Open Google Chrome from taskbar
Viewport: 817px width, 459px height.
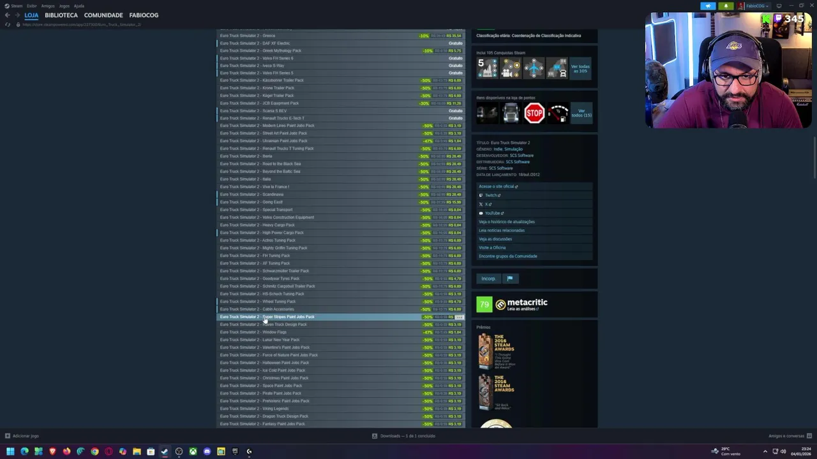94,451
